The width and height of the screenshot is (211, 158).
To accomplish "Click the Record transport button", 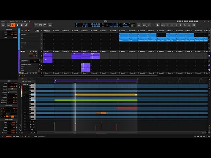I will point(22,25).
